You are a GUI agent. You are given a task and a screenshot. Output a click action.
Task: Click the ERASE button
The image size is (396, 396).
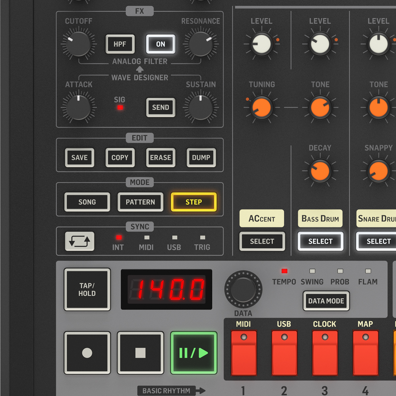pos(160,158)
